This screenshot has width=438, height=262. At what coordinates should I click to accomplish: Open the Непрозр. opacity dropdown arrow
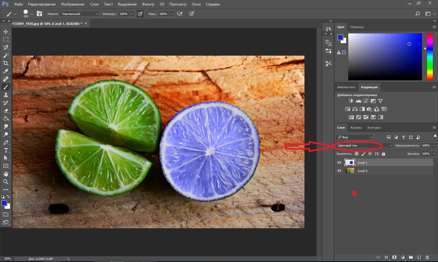[x=132, y=14]
